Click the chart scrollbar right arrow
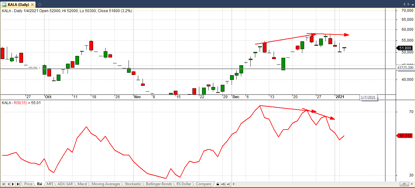415x188 pixels. (x=412, y=184)
